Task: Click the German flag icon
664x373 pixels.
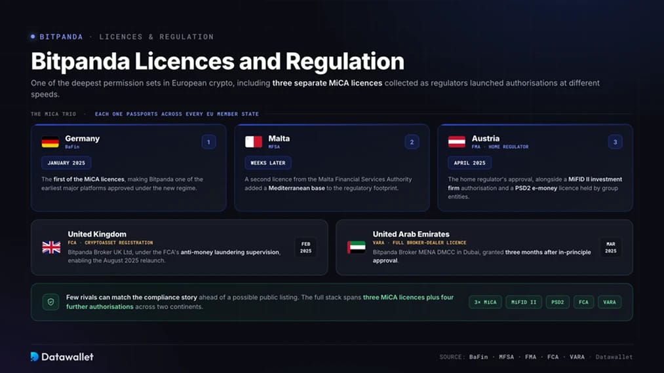Action: click(x=50, y=142)
